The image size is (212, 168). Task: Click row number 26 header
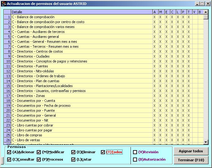tap(7, 140)
